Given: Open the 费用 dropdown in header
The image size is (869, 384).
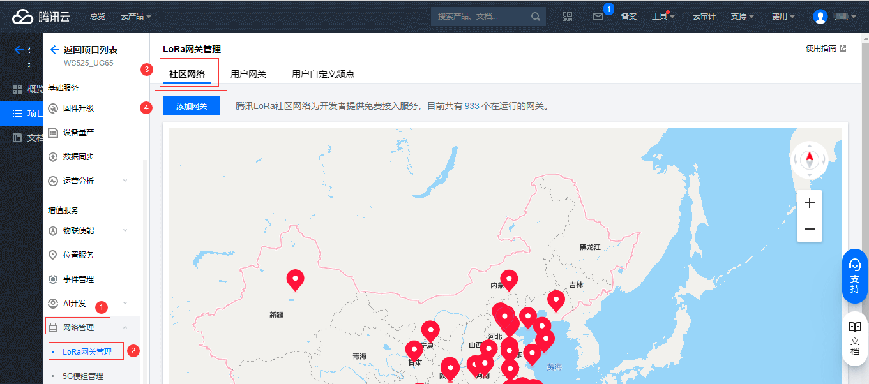Looking at the screenshot, I should (x=783, y=17).
